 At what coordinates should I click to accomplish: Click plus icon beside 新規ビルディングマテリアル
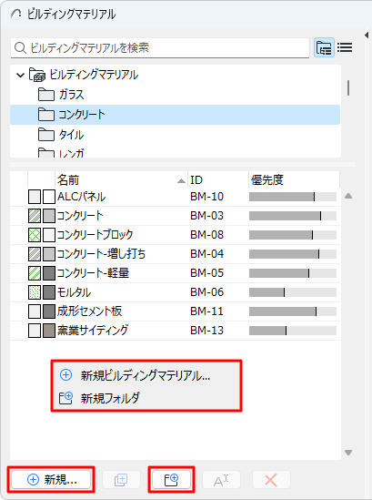65,375
